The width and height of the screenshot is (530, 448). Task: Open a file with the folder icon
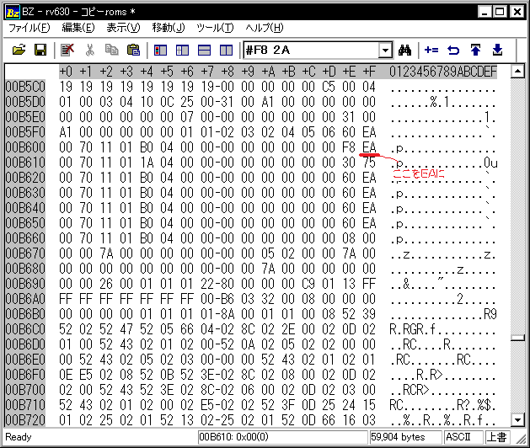(x=19, y=50)
